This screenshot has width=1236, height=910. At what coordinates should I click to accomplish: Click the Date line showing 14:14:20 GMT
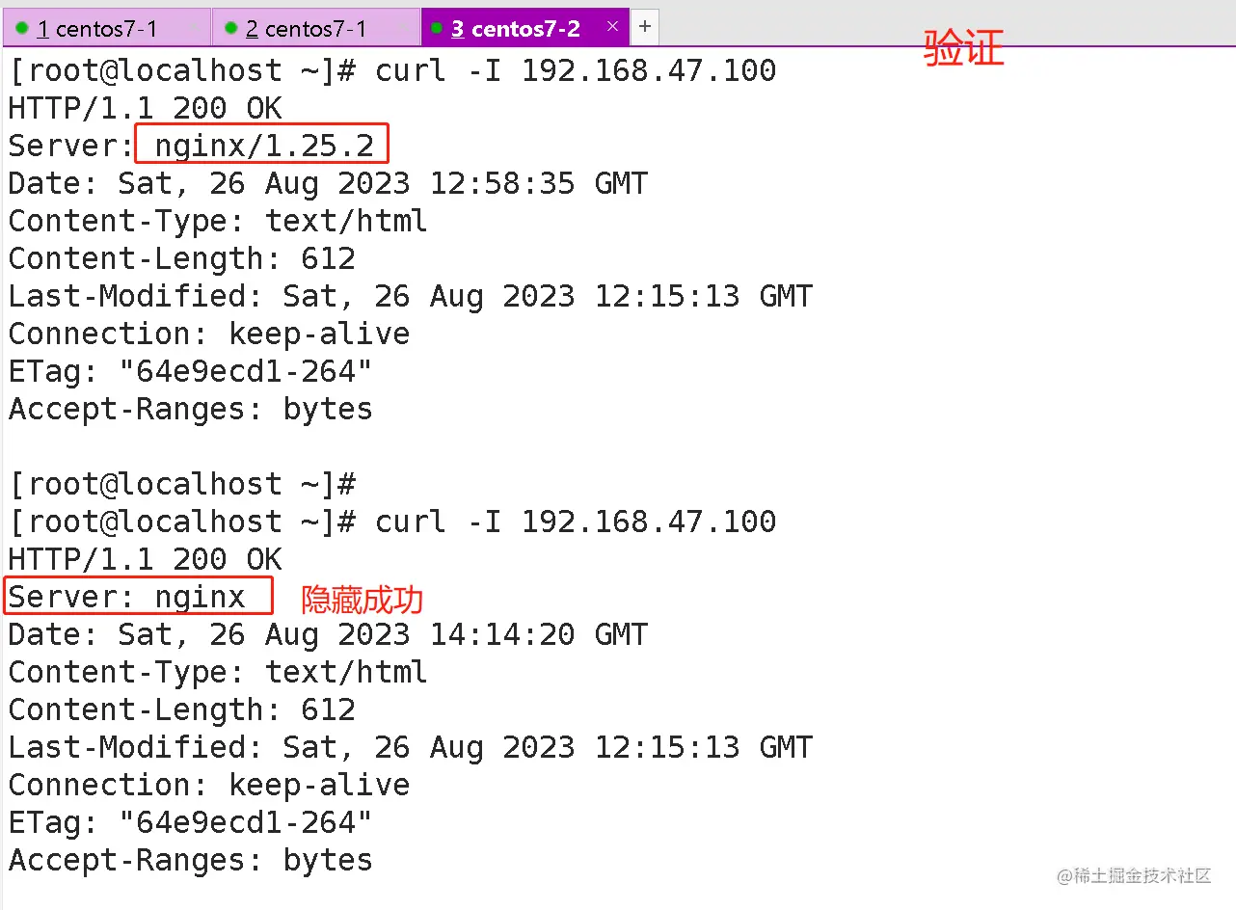(328, 634)
